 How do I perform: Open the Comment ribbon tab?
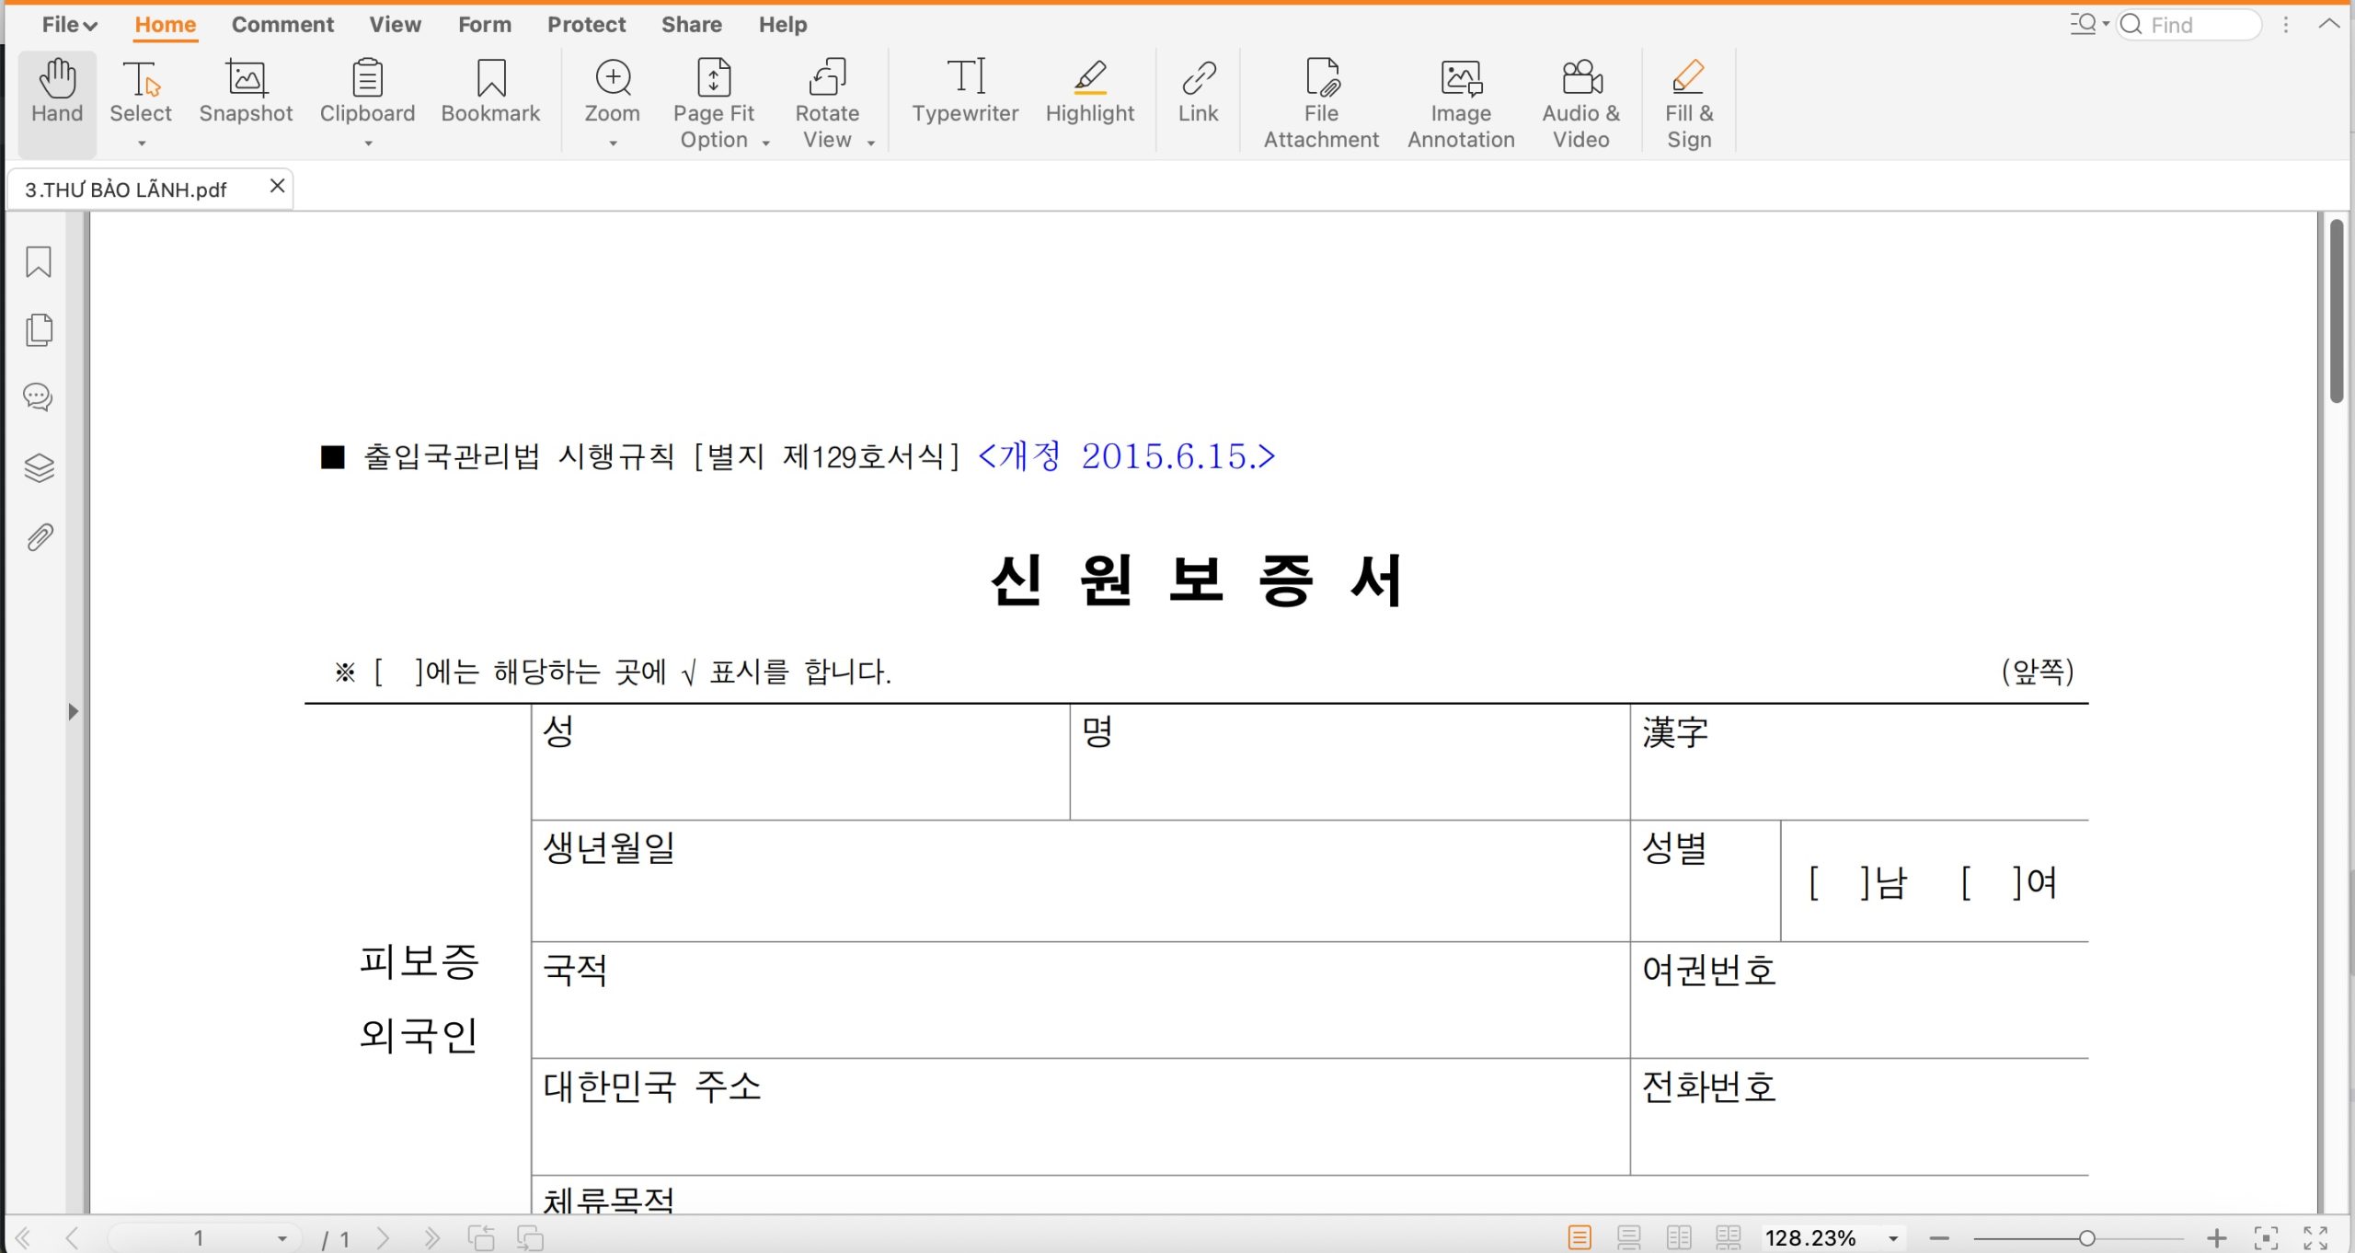(x=282, y=25)
